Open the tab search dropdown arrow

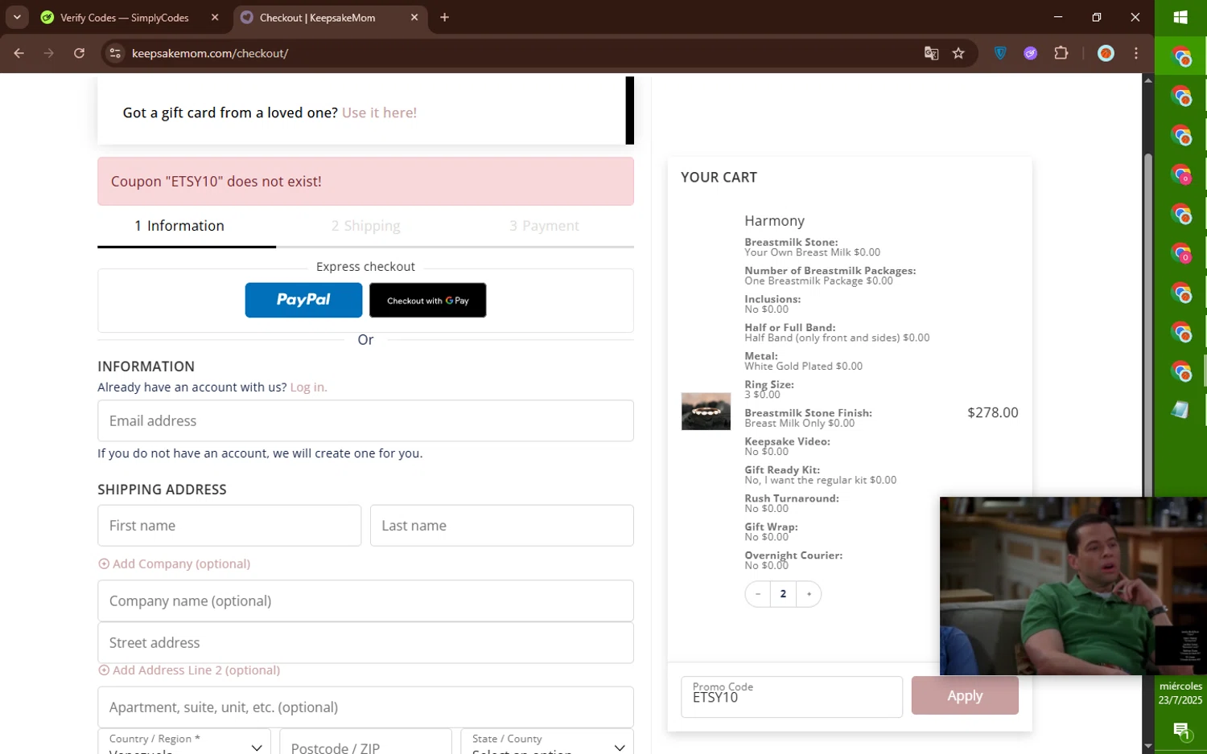(x=17, y=17)
